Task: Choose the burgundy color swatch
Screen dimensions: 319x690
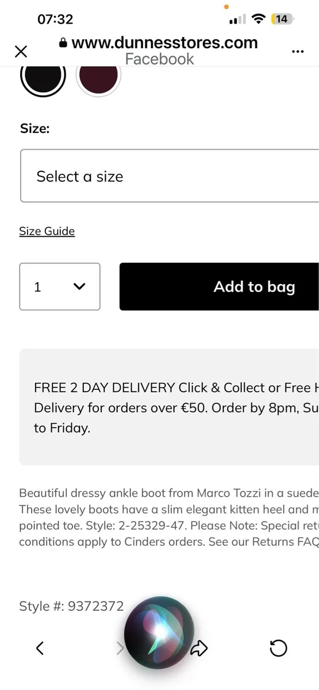Action: pyautogui.click(x=98, y=76)
